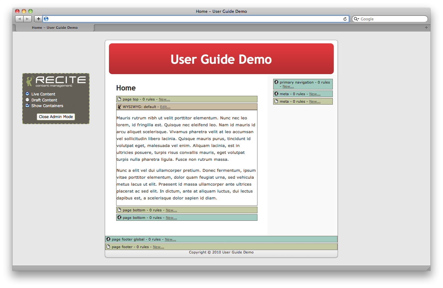
Task: Click paragraph starting Nunc a elit vel
Action: (186, 184)
